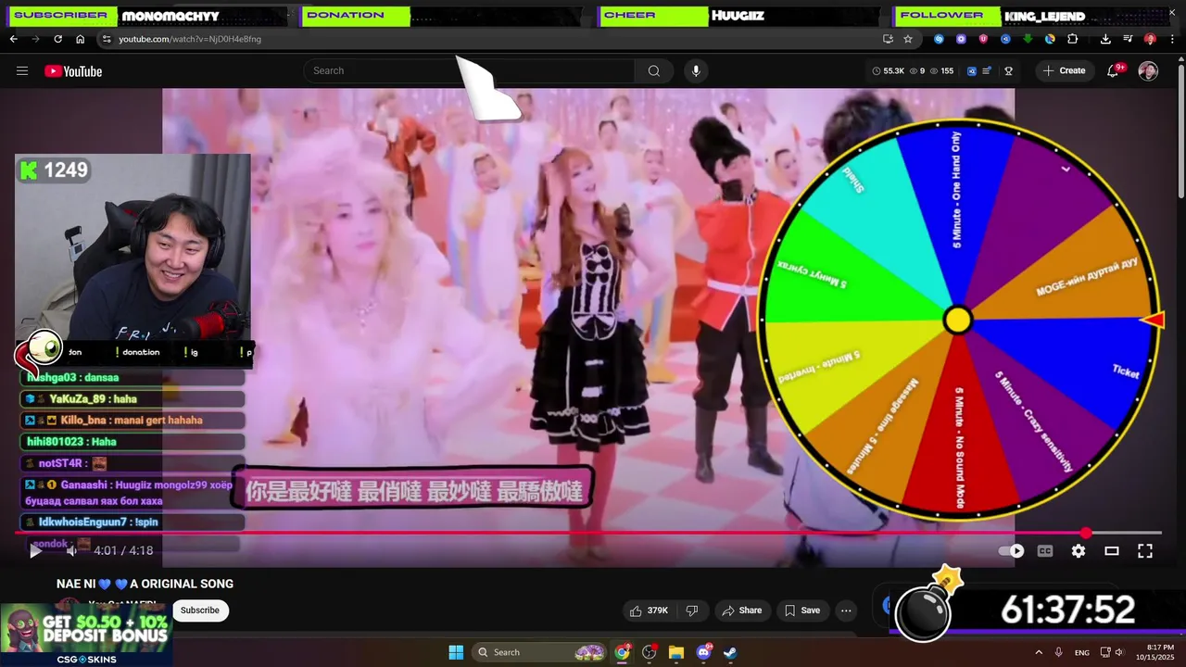Open the Windows Start menu
Screen dimensions: 1186x667
point(456,652)
